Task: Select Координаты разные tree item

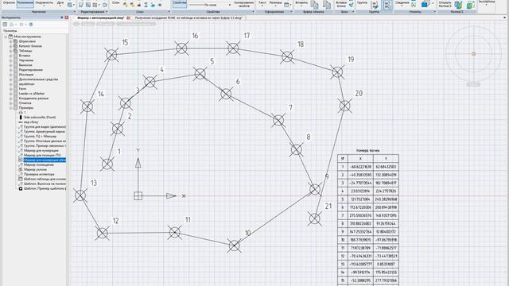Action: (x=33, y=99)
